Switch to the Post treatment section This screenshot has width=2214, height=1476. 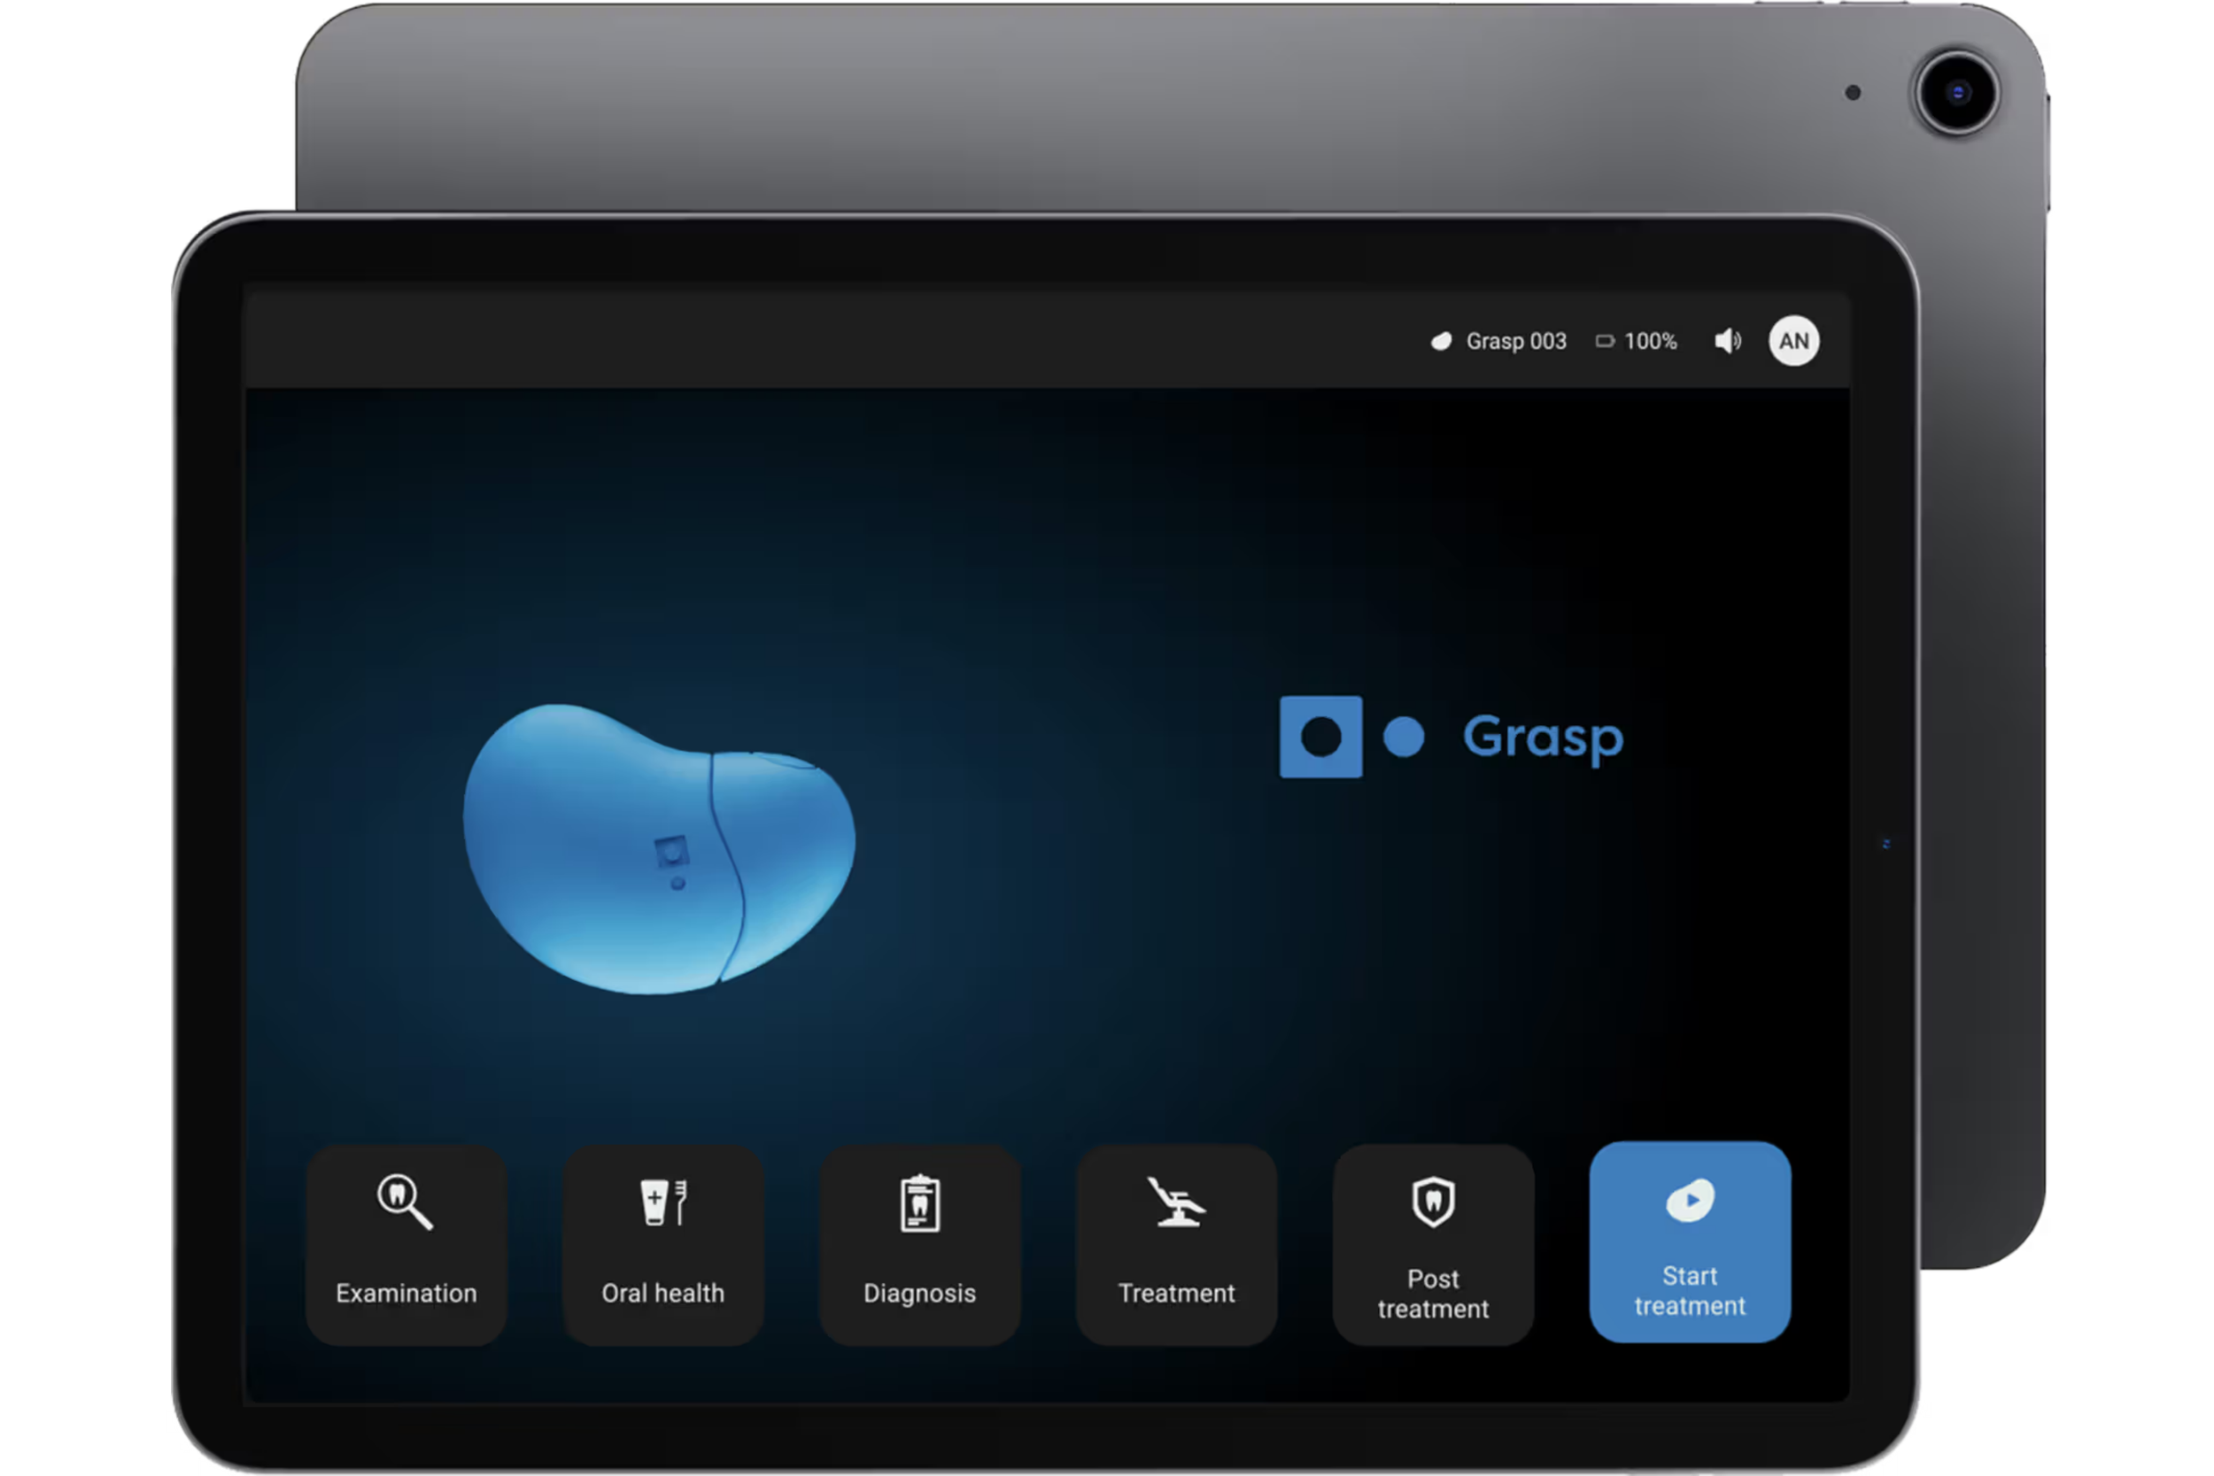pyautogui.click(x=1432, y=1244)
